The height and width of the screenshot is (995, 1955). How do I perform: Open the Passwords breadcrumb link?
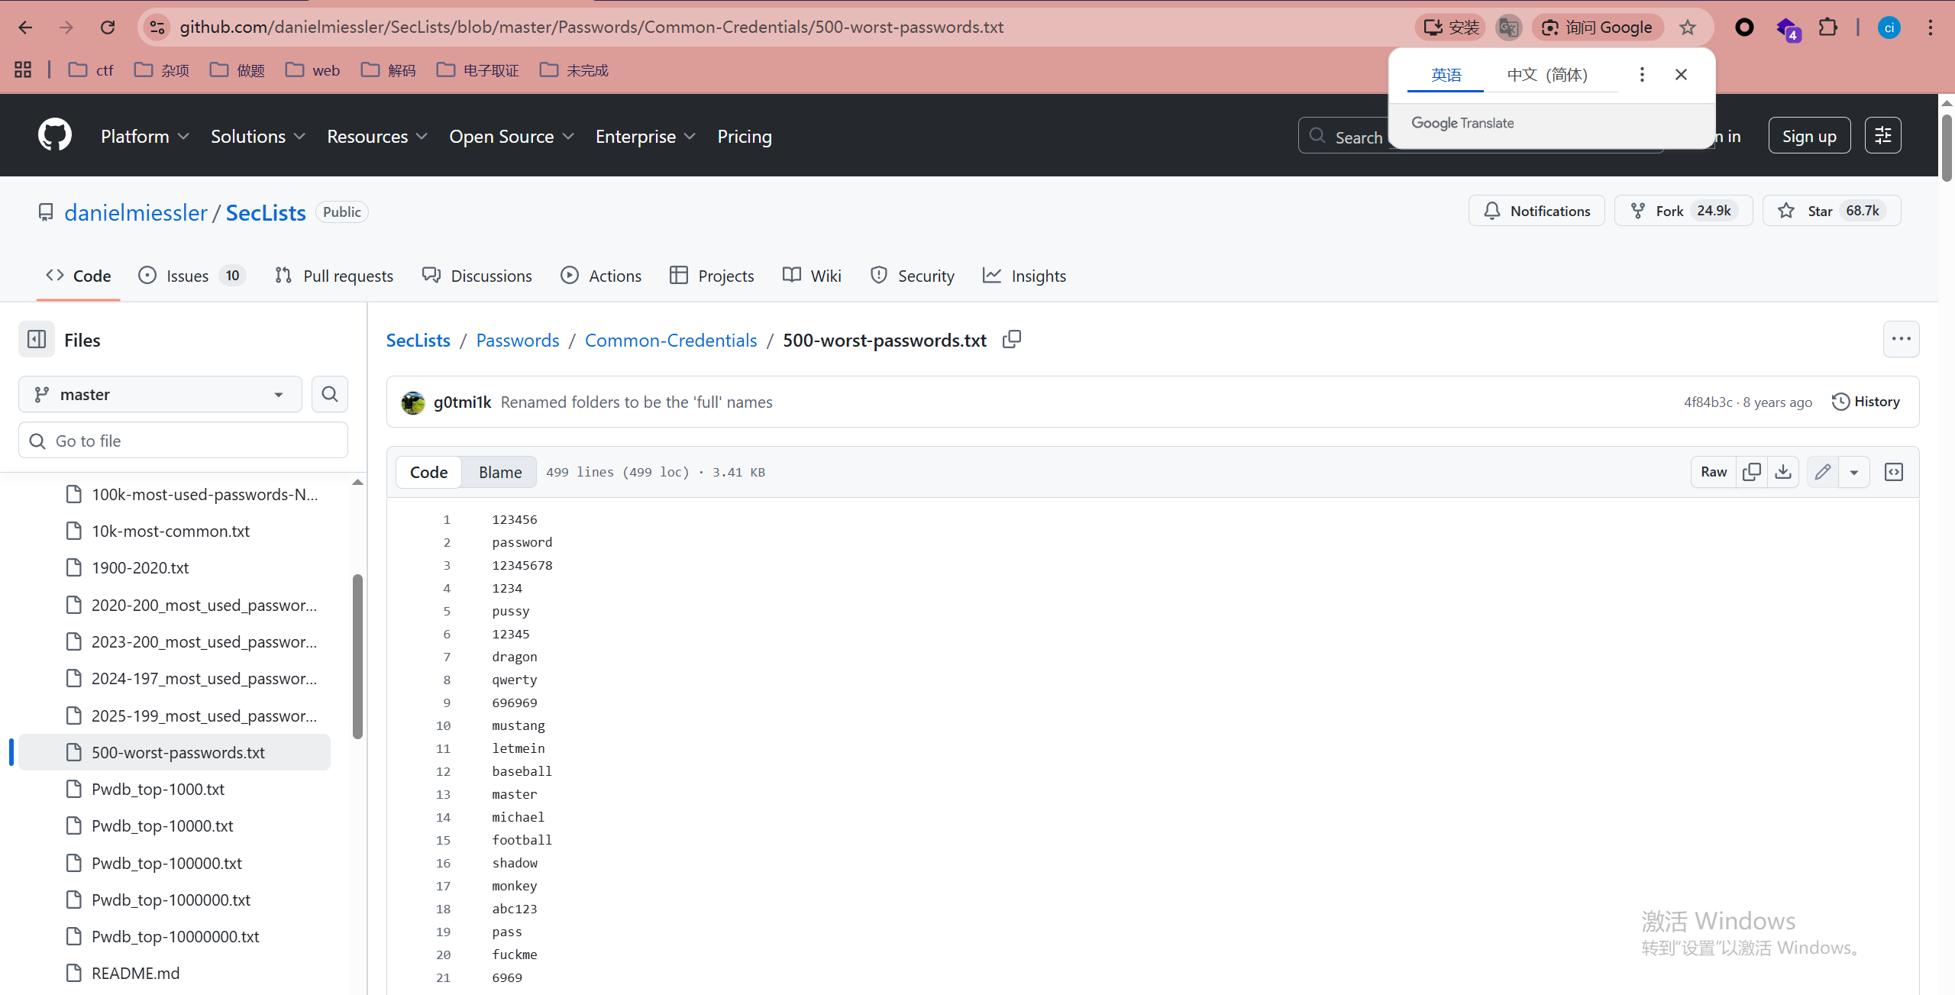coord(517,340)
